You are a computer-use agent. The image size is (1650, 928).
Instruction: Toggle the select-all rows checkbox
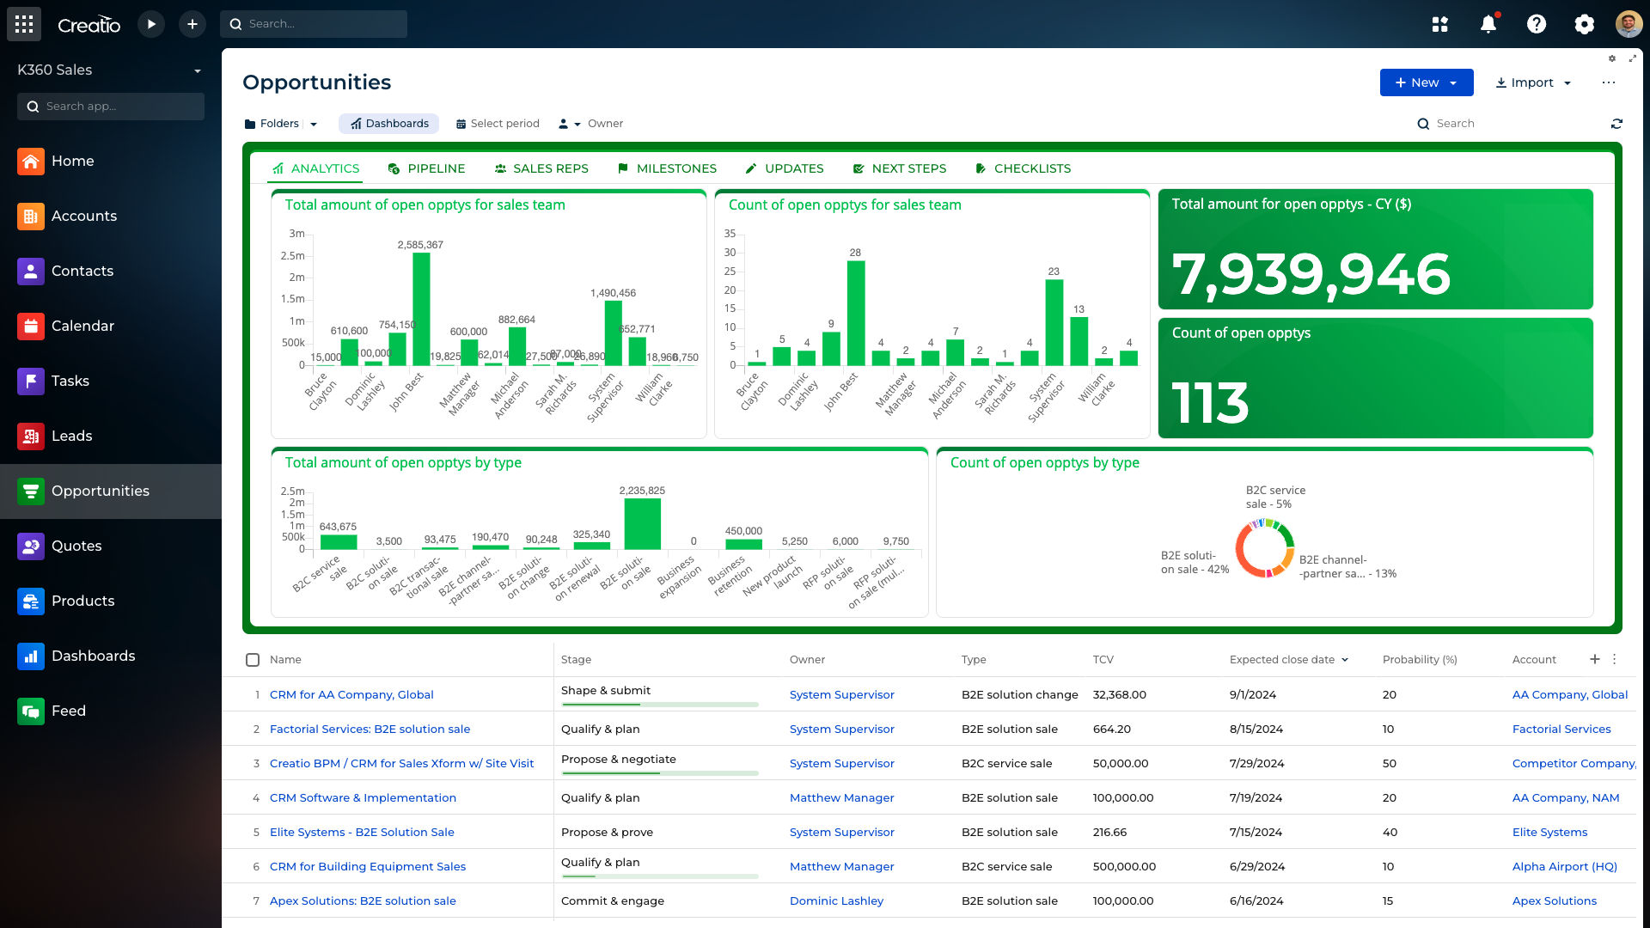tap(253, 660)
